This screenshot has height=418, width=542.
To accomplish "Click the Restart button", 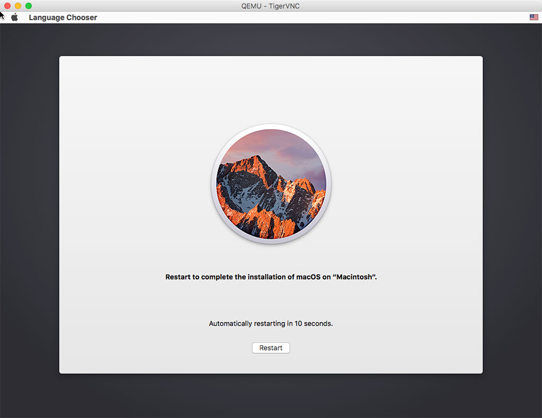I will [270, 348].
